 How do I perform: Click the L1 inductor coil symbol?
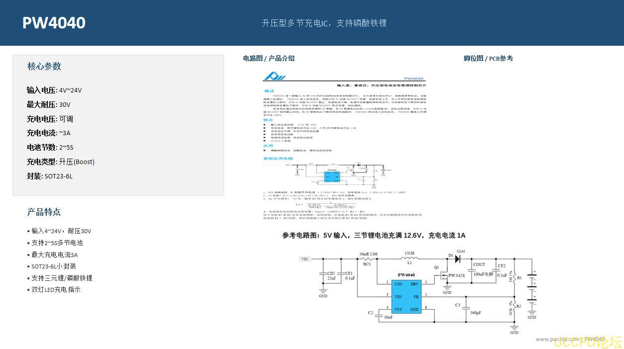pyautogui.click(x=410, y=258)
